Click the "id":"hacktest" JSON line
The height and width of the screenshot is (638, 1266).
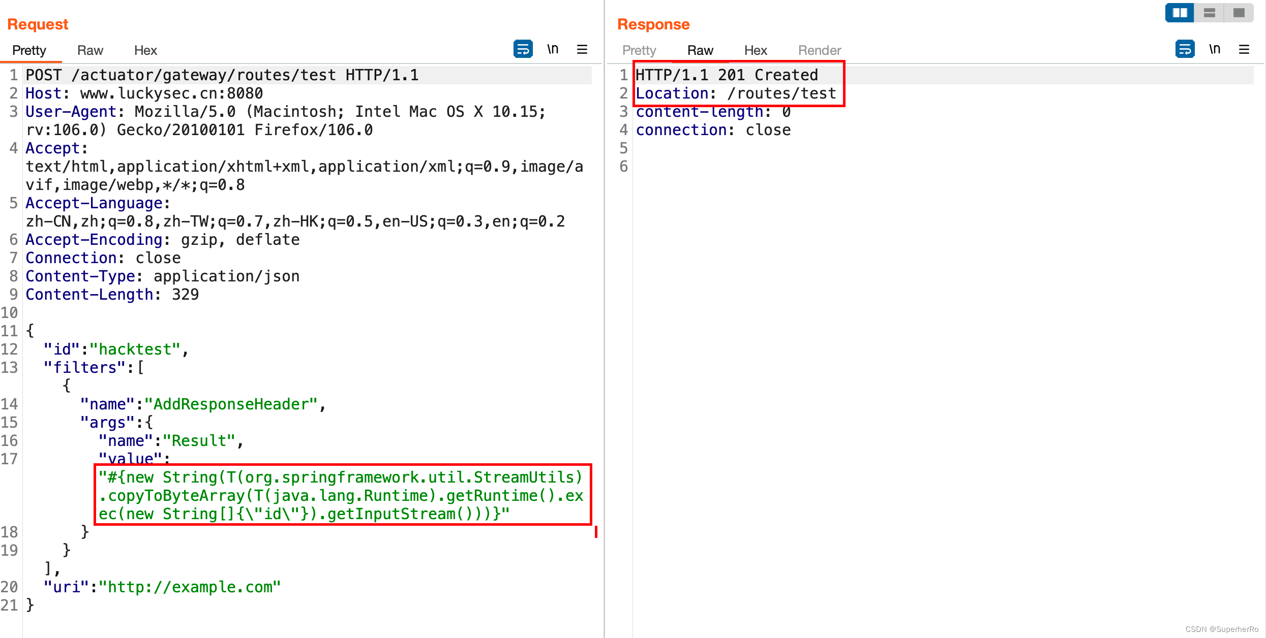tap(116, 349)
